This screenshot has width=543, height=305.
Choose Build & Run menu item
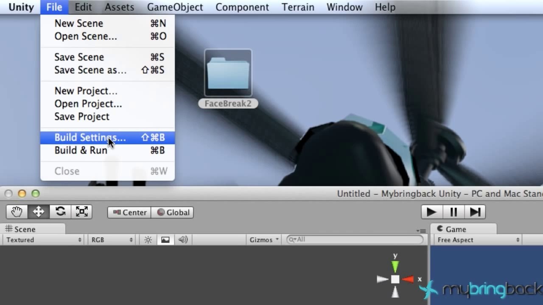coord(107,150)
